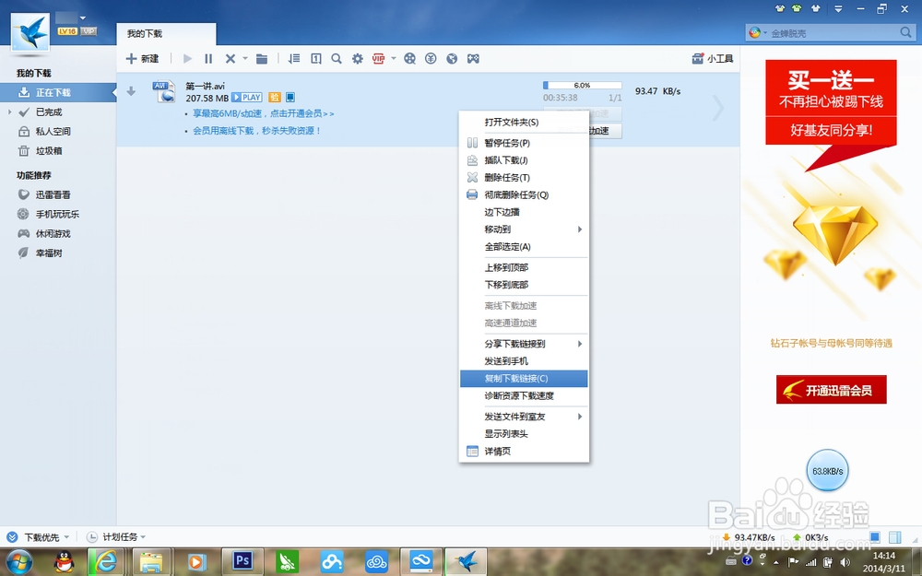Choose 暂停任务(P) from context menu
922x576 pixels.
tap(524, 143)
